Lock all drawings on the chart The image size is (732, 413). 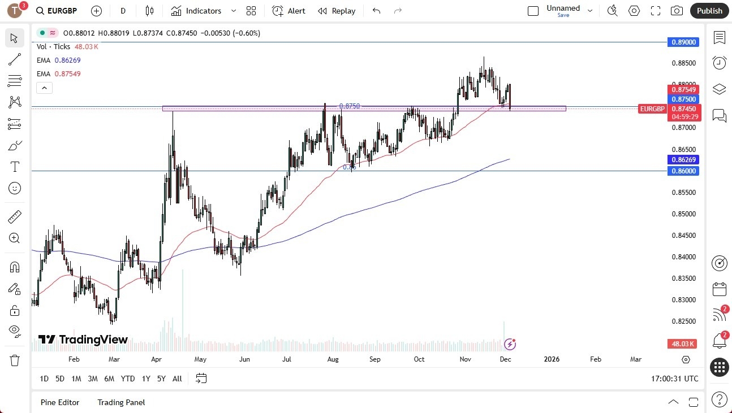[14, 310]
